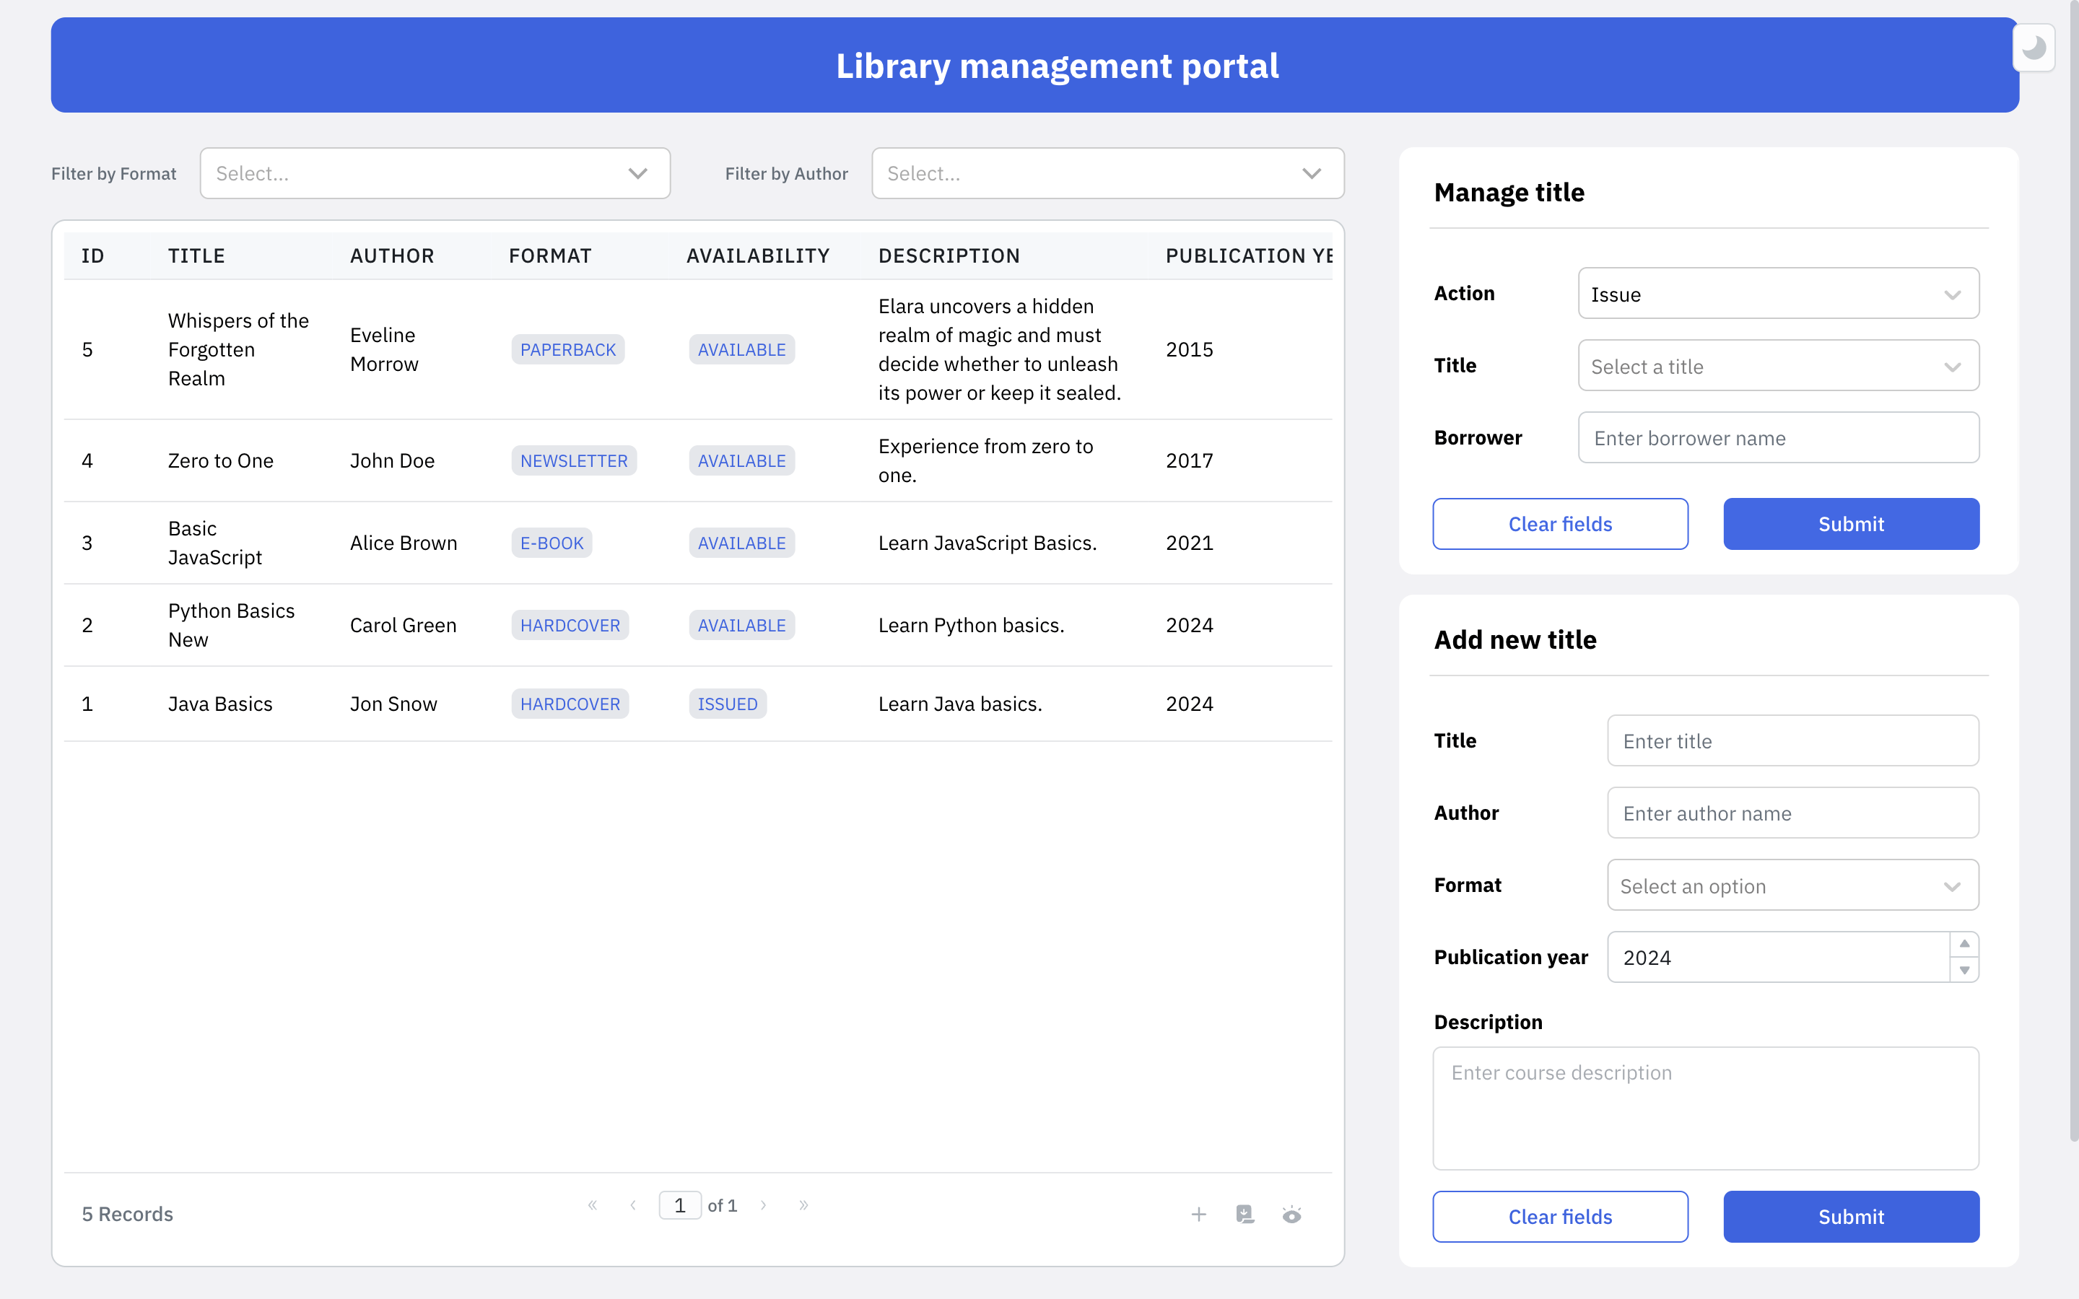Open the Filter by Author dropdown
This screenshot has height=1299, width=2079.
pos(1107,173)
